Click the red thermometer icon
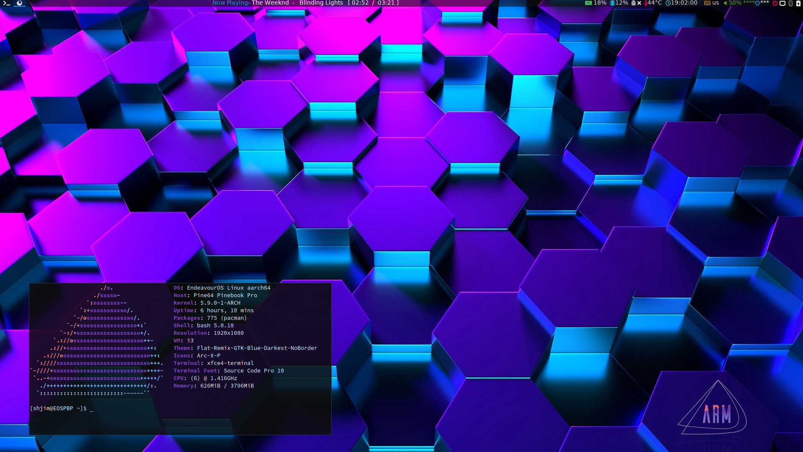 click(646, 3)
